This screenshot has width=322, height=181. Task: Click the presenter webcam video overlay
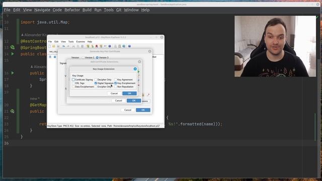(275, 46)
